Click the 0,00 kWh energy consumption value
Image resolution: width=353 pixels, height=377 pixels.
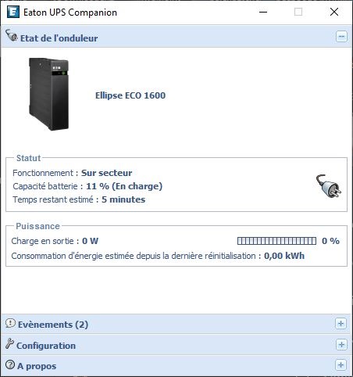pos(284,256)
